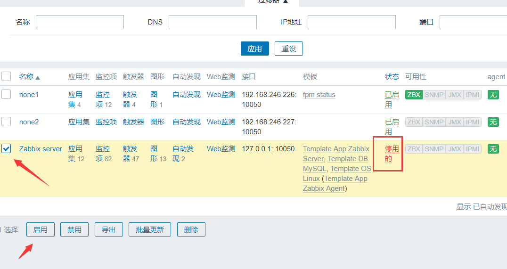Open 自动发现 link for none1
507x269 pixels.
(187, 95)
